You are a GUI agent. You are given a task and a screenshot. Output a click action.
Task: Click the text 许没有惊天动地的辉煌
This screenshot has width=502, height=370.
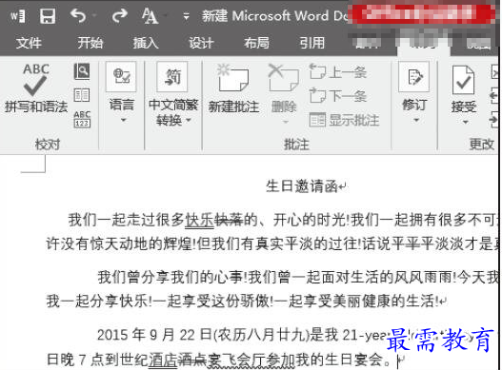coord(119,244)
